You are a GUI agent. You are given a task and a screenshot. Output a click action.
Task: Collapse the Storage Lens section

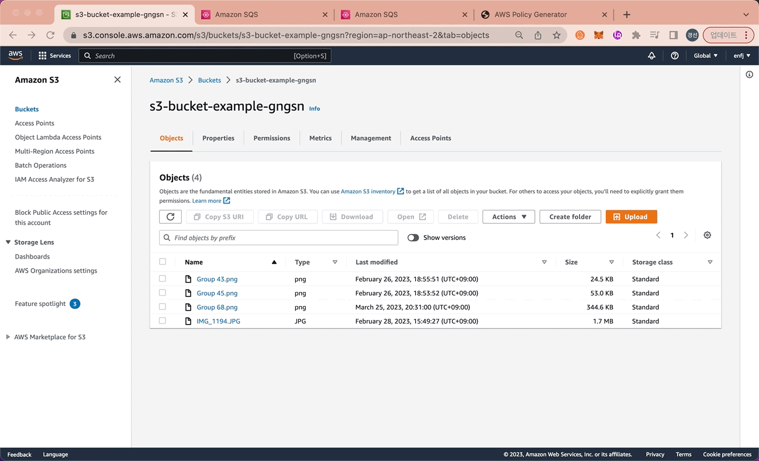(x=8, y=242)
